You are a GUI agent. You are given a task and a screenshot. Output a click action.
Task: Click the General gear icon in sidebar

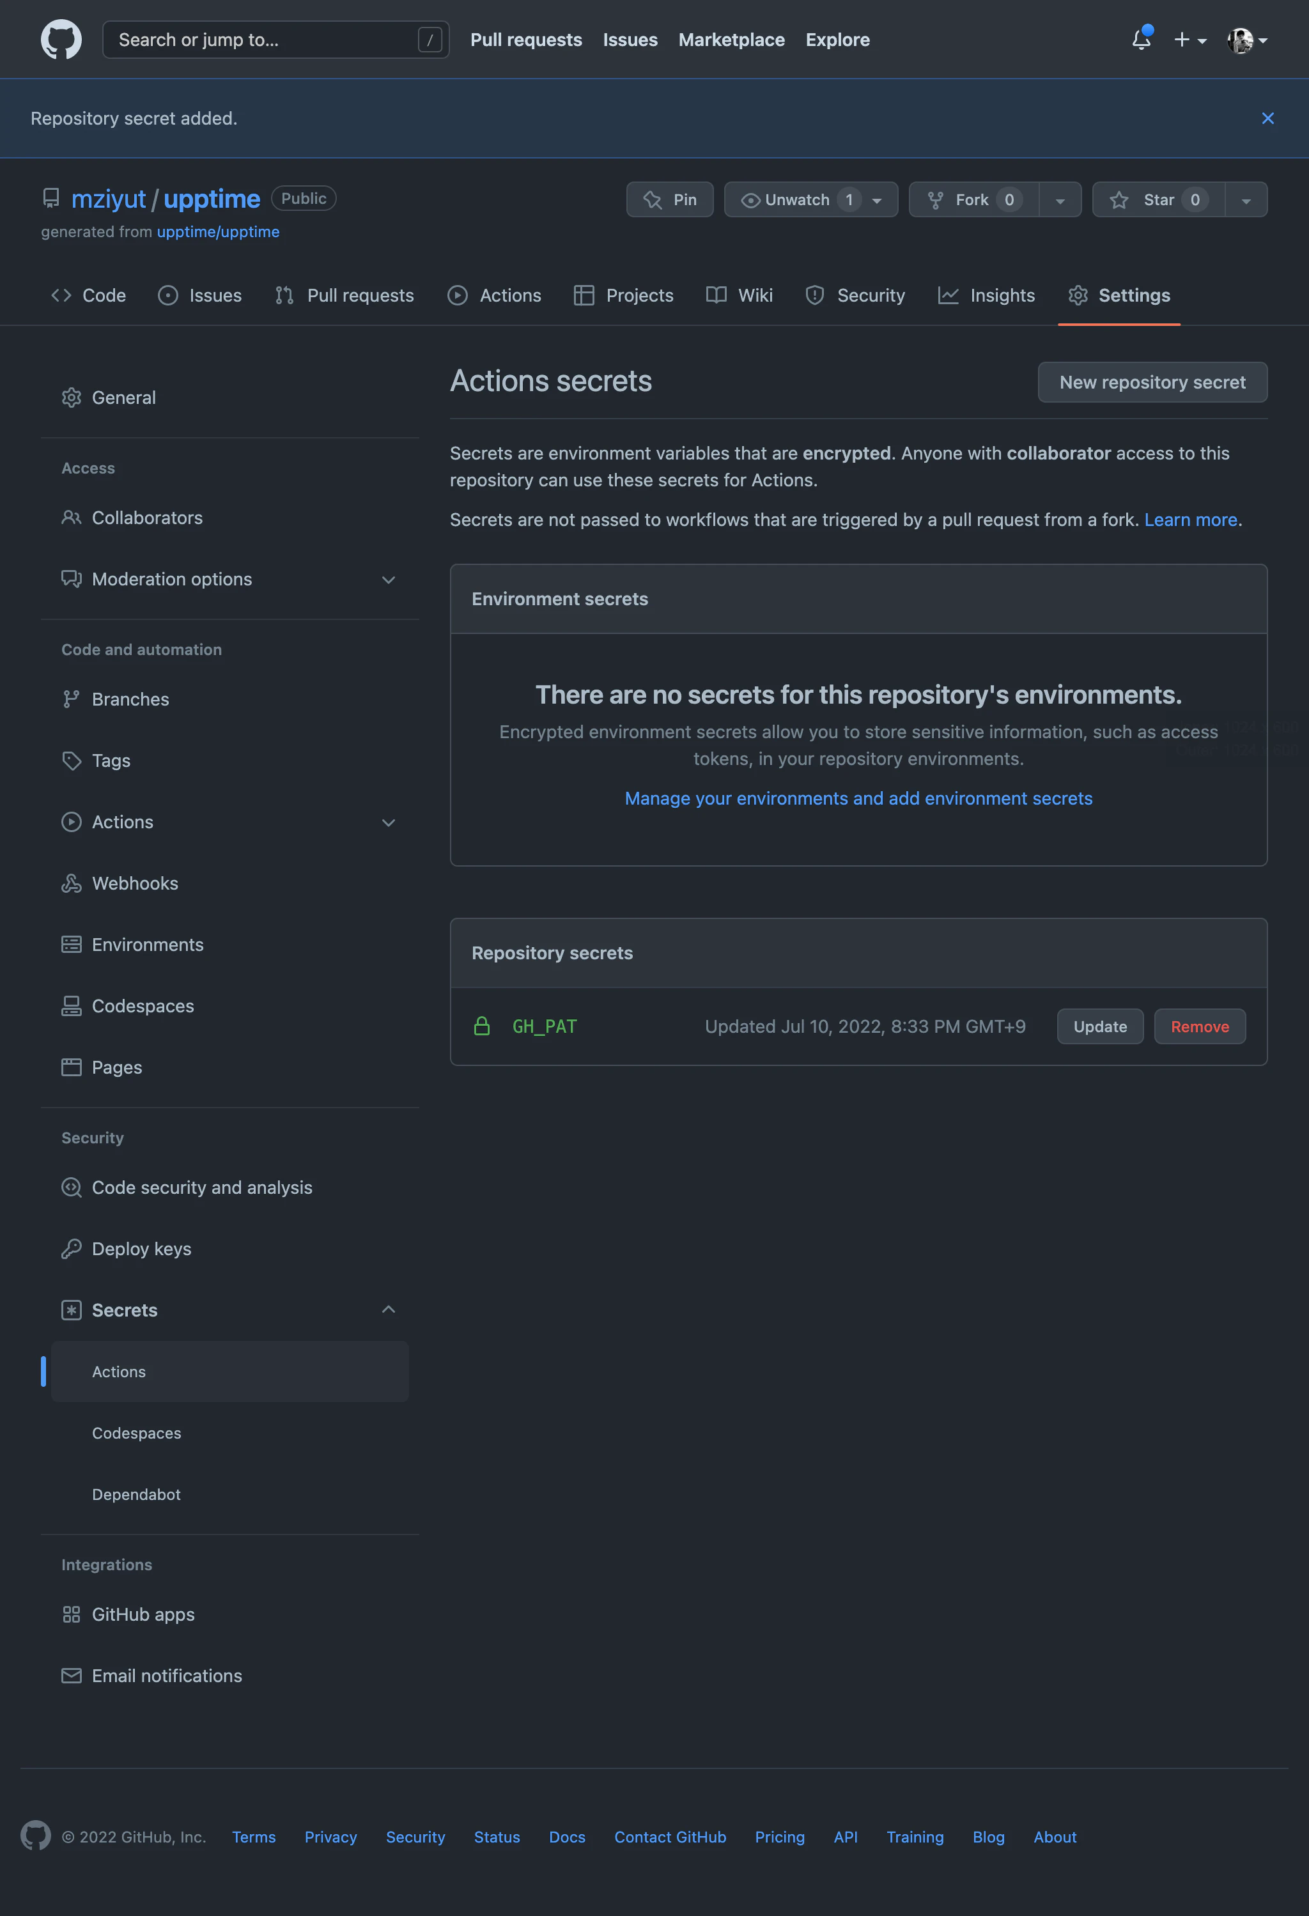pos(72,398)
